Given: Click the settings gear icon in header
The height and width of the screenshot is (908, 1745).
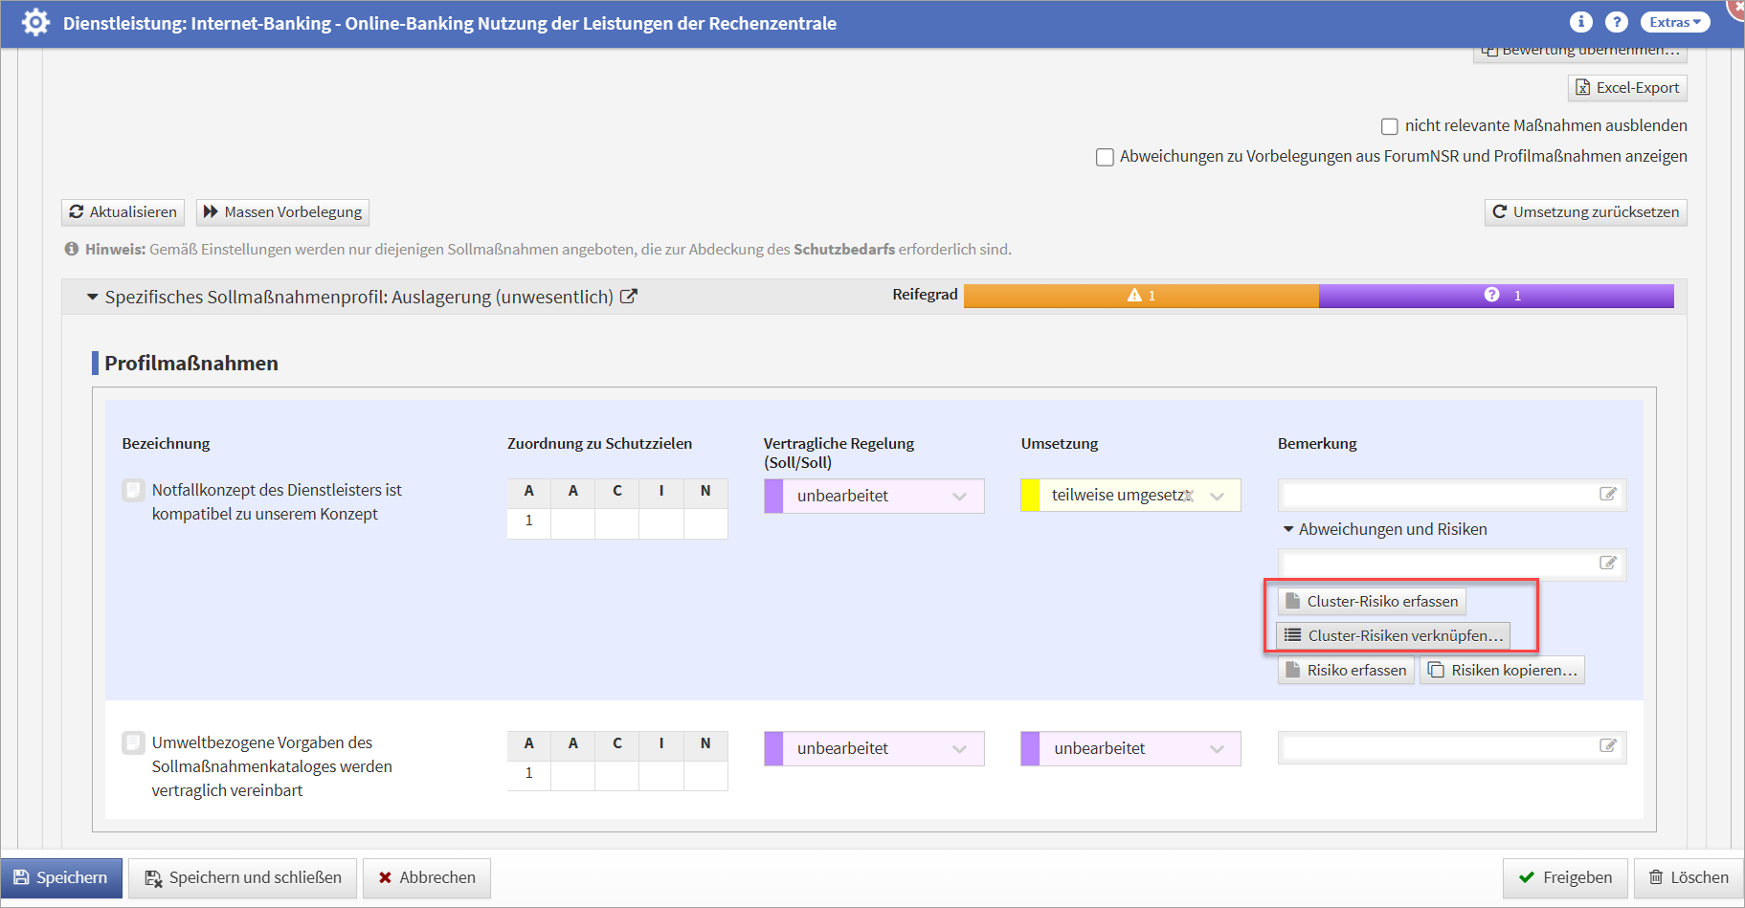Looking at the screenshot, I should (x=35, y=22).
